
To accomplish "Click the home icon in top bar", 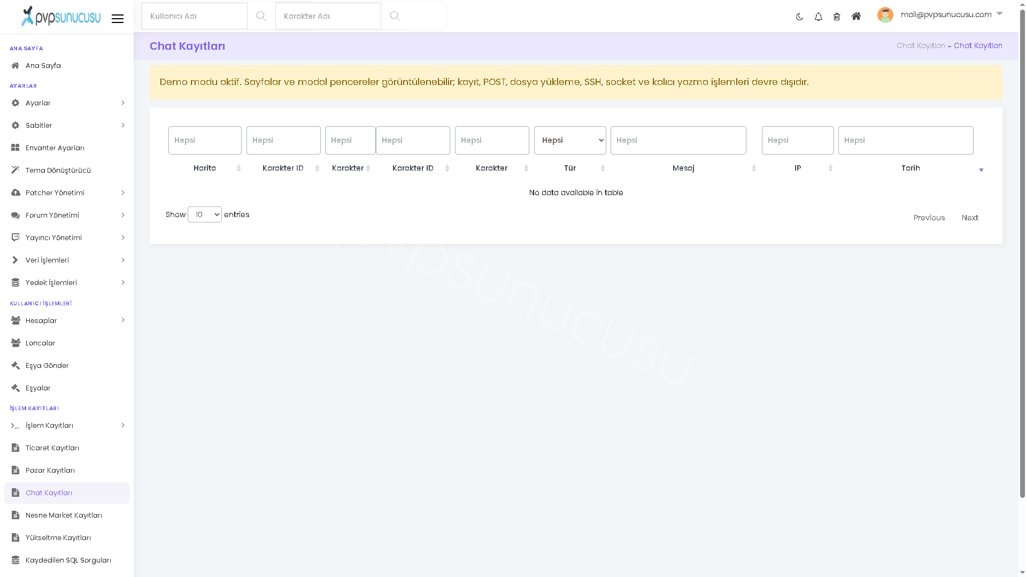I will [856, 17].
